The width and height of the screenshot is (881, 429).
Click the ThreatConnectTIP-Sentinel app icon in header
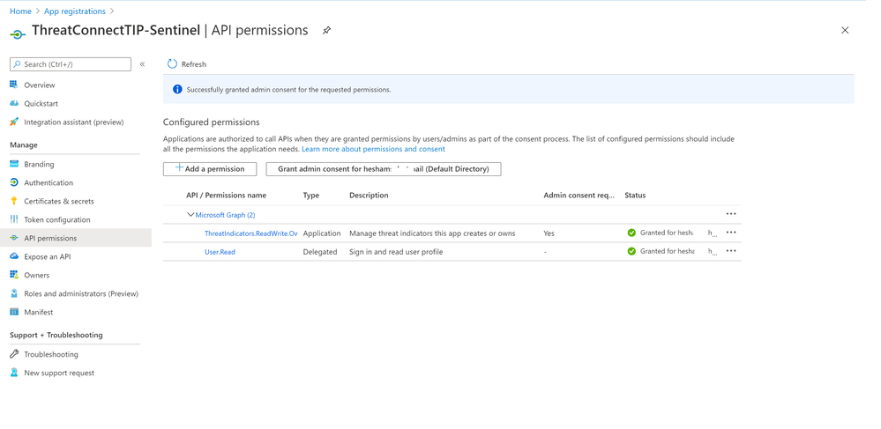(18, 35)
